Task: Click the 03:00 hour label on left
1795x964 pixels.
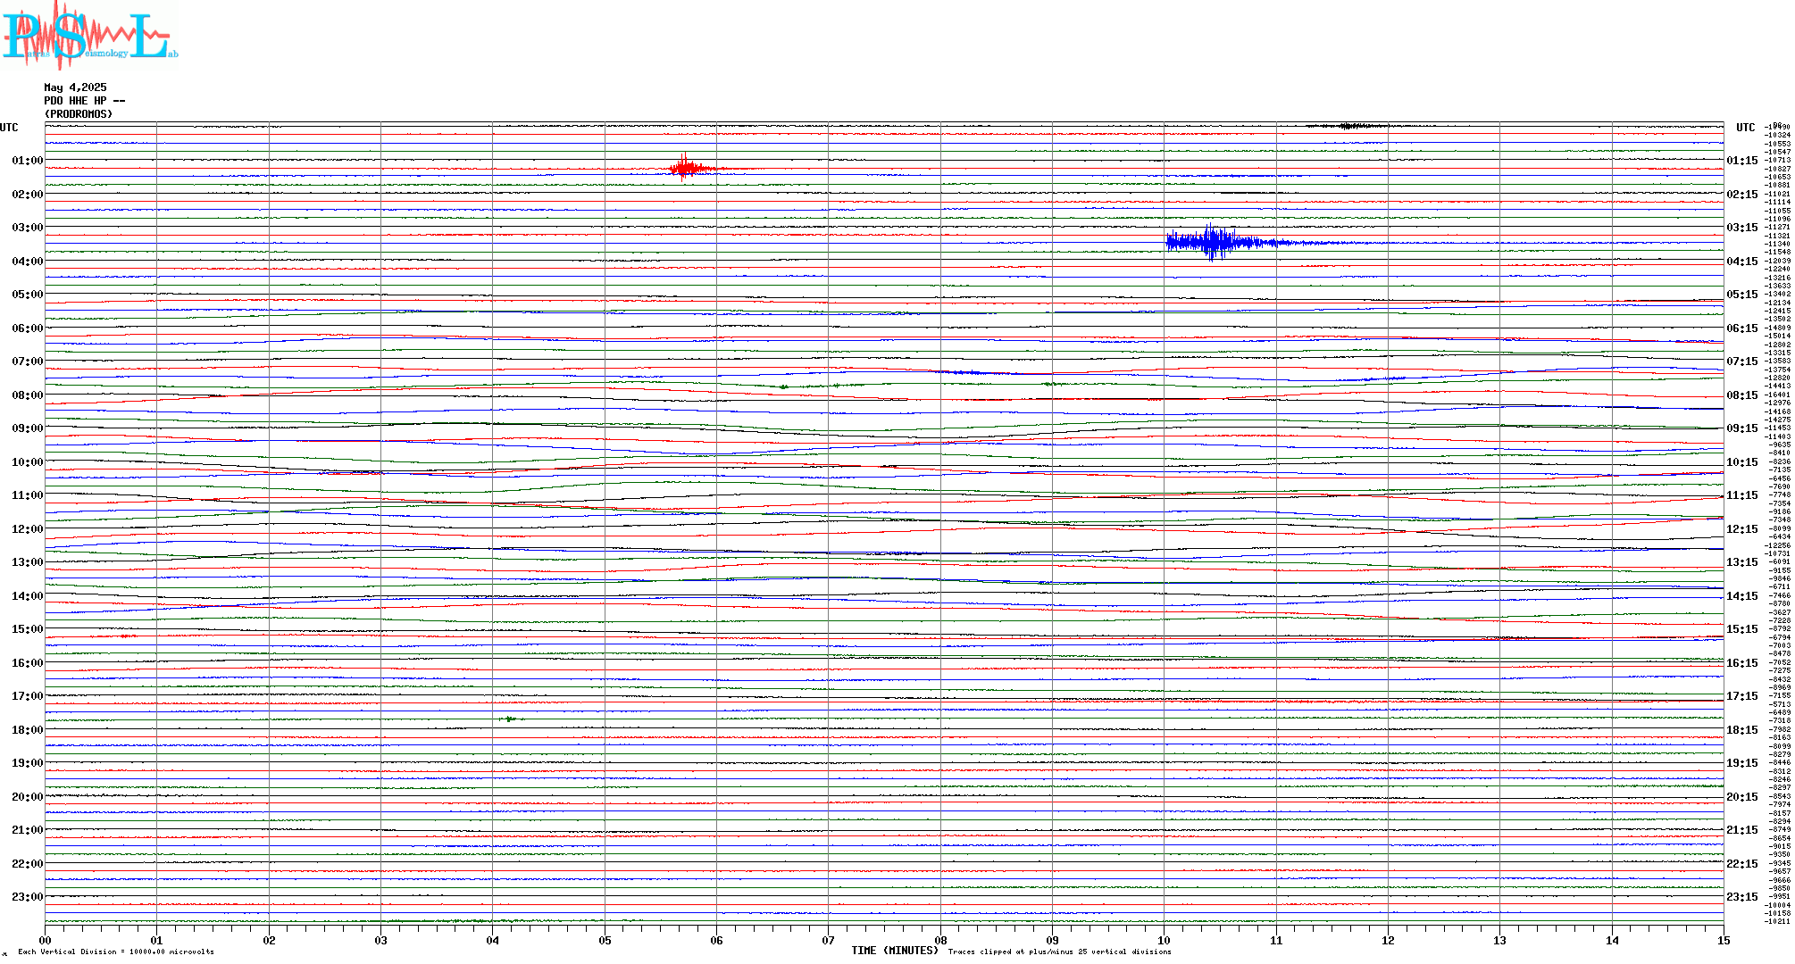Action: point(27,228)
